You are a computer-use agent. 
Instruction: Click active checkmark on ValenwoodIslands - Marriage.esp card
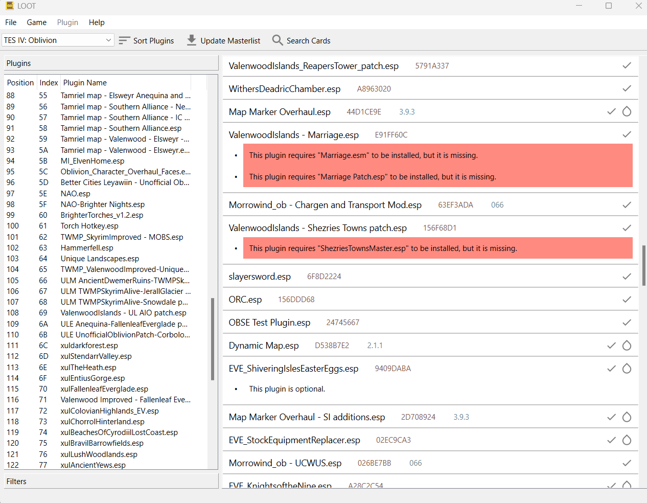tap(627, 134)
